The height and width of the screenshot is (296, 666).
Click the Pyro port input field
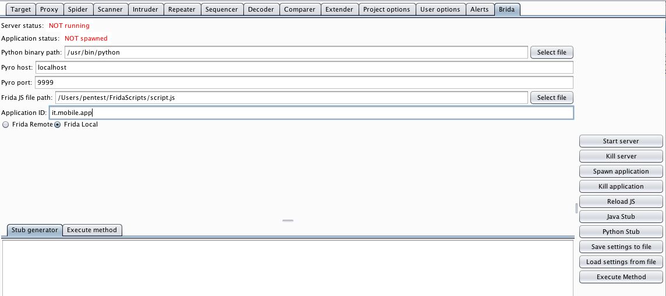click(304, 82)
